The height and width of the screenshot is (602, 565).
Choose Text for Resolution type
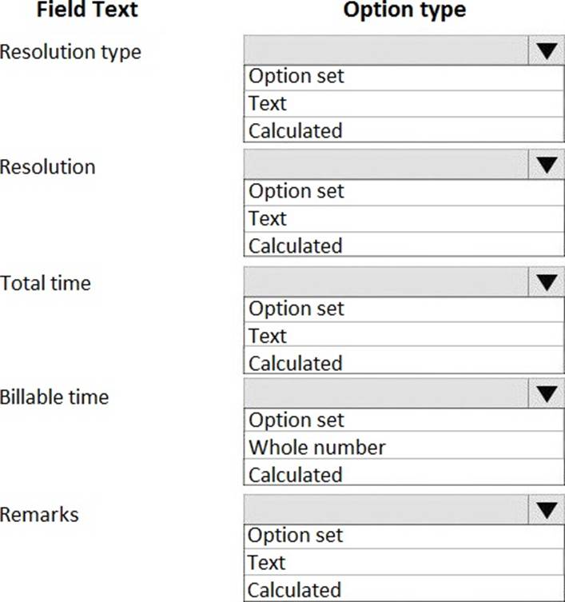pyautogui.click(x=404, y=103)
